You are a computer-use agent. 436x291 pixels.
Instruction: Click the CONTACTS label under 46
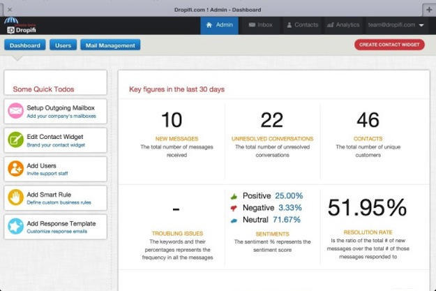click(368, 139)
